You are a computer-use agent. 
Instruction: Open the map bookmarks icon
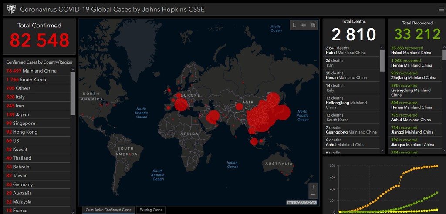(x=295, y=25)
